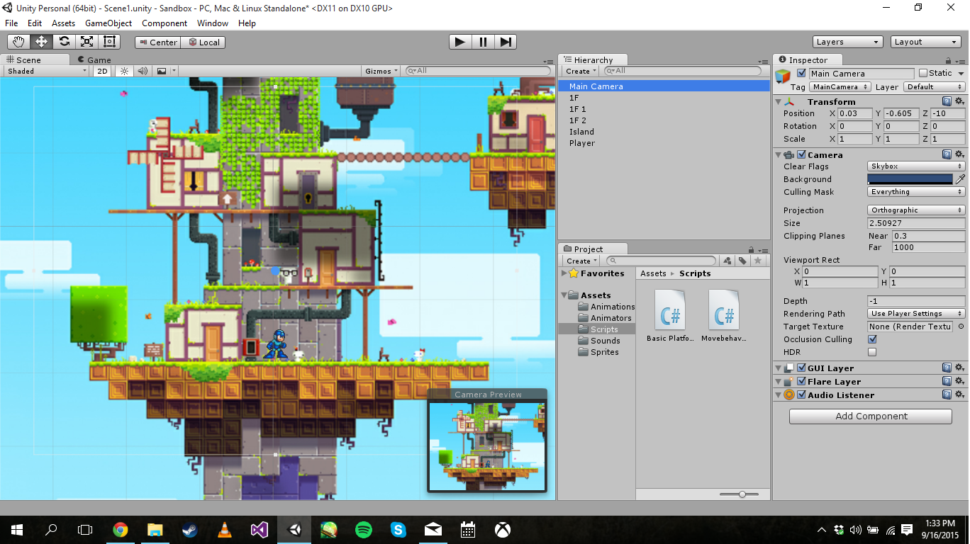Open the Main Camera GameObject icon picker
The height and width of the screenshot is (544, 970).
click(783, 76)
